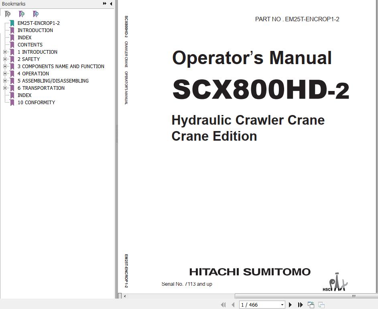Select the 5 ASSEMBLING/DISASSEMBLING label
This screenshot has height=309, width=378.
click(53, 81)
